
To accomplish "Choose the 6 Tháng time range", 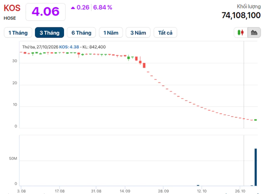I will tap(81, 32).
